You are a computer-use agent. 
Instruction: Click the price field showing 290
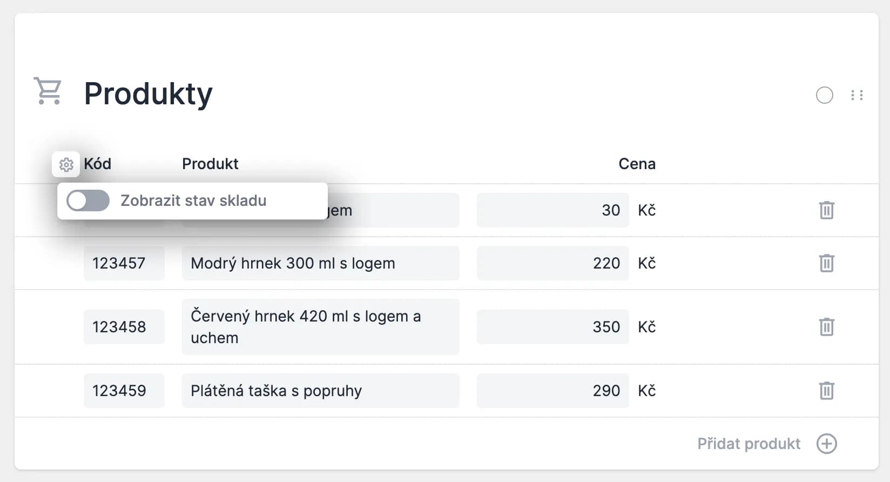coord(552,391)
